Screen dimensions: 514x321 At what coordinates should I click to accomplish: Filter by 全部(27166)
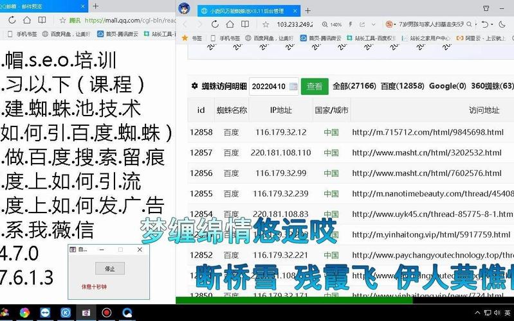coord(354,86)
